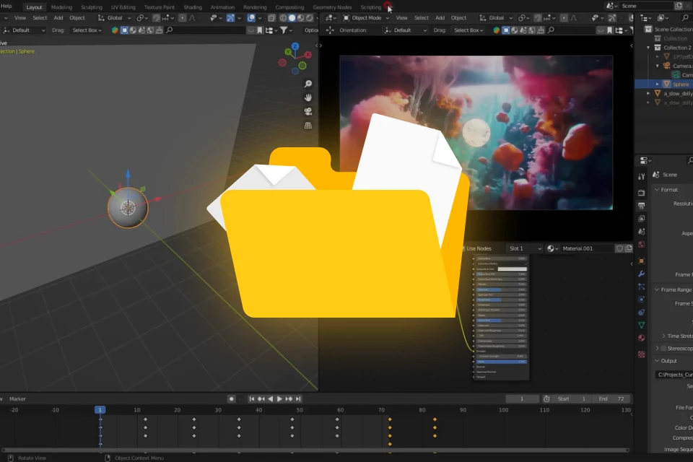Switch to the Shading workspace tab
Image resolution: width=693 pixels, height=462 pixels.
(193, 7)
